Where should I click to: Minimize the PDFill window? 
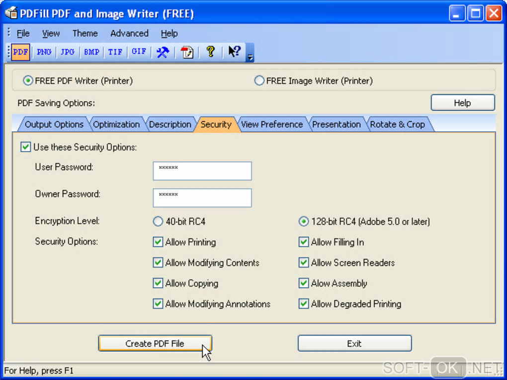click(457, 13)
